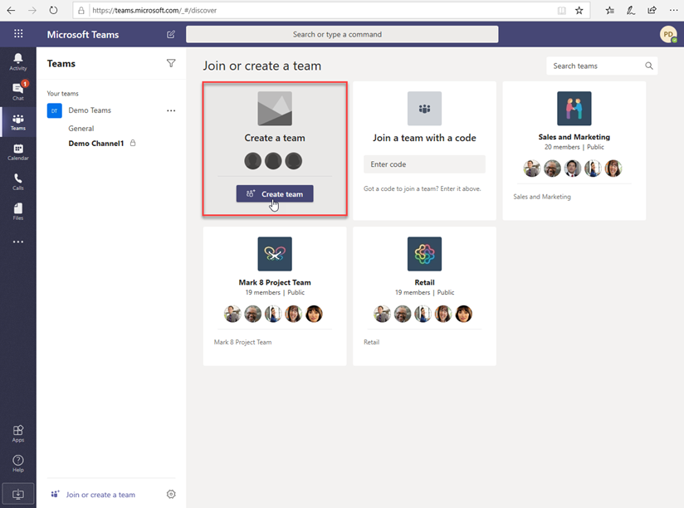Open the Calendar app
This screenshot has height=508, width=684.
tap(18, 152)
